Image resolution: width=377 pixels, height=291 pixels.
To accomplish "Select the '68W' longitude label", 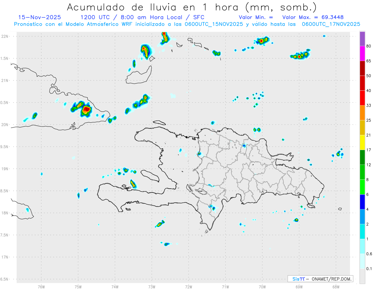I will point(336,287).
